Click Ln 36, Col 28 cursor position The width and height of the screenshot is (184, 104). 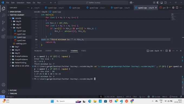click(x=110, y=97)
